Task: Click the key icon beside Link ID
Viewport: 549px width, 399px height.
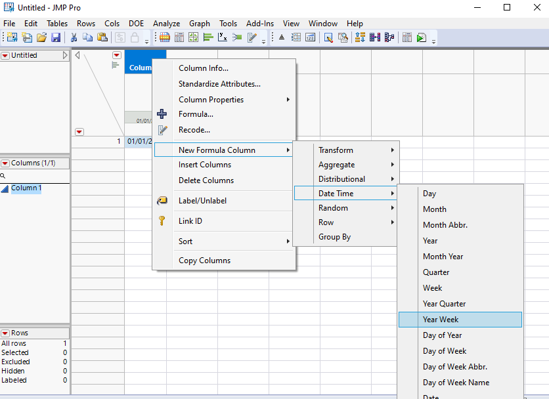Action: [162, 221]
